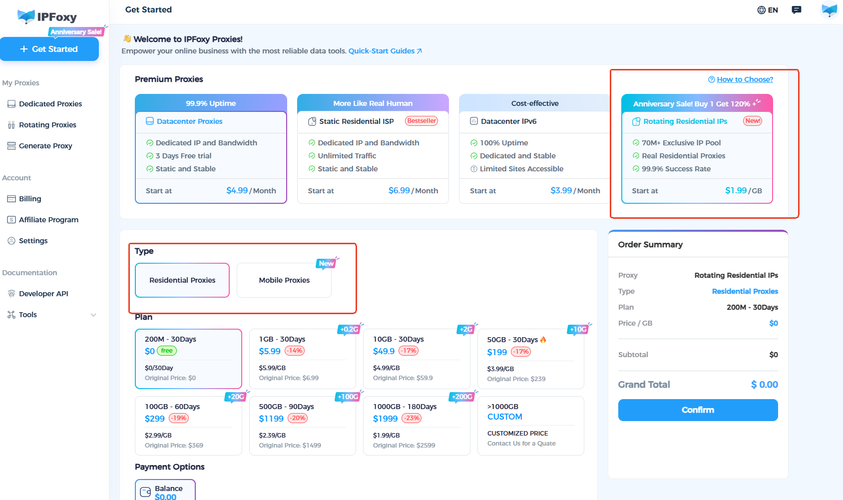
Task: Choose the 10GB - 30Days plan
Action: 417,358
